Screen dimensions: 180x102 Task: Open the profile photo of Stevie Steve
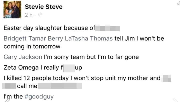tap(12, 9)
